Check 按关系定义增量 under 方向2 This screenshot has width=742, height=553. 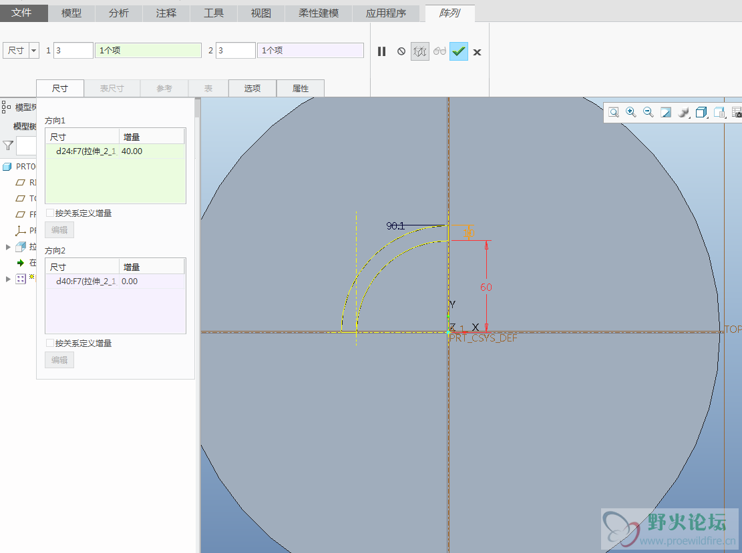(x=49, y=343)
